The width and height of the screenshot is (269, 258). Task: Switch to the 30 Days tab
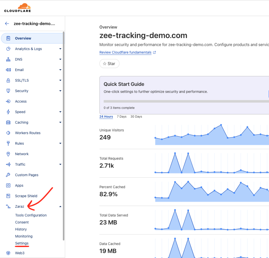point(136,117)
